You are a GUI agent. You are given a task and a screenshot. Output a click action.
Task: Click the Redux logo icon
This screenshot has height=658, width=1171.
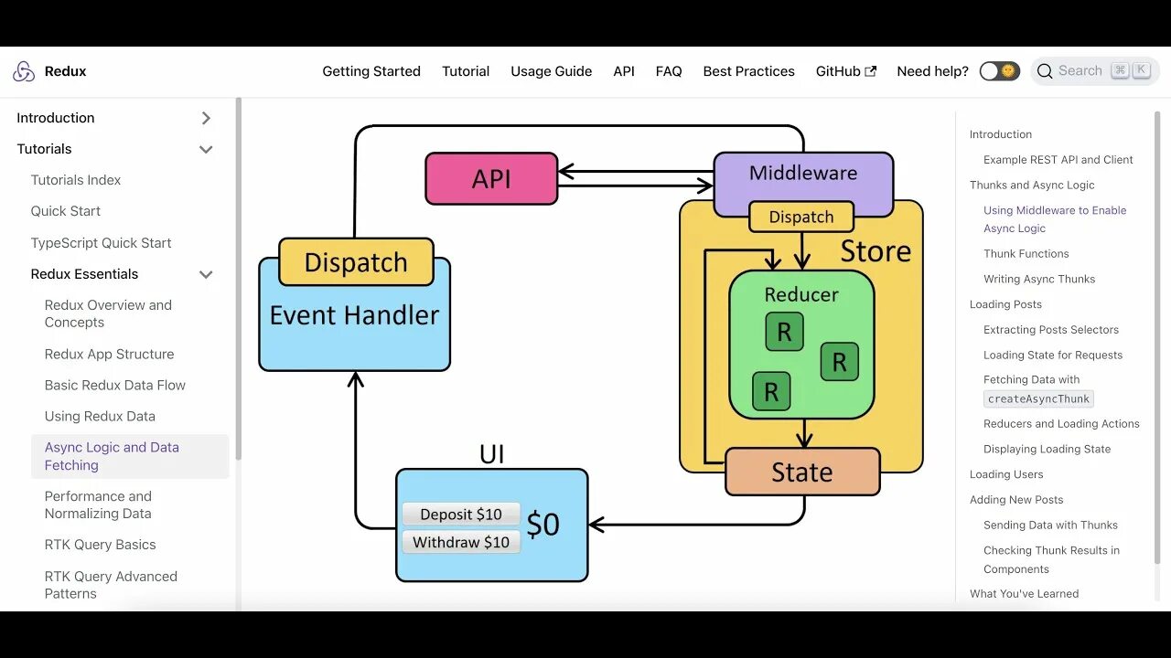click(24, 71)
